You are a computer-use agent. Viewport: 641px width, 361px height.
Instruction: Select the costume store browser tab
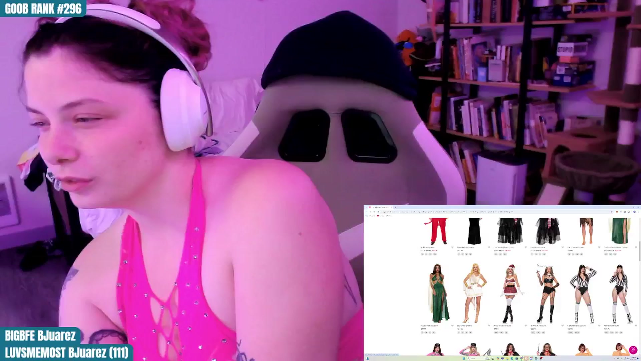pyautogui.click(x=380, y=207)
